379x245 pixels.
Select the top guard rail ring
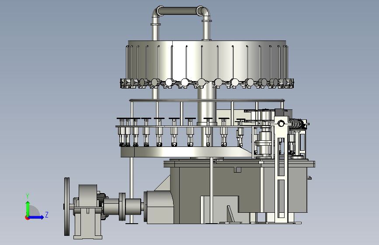click(x=207, y=100)
